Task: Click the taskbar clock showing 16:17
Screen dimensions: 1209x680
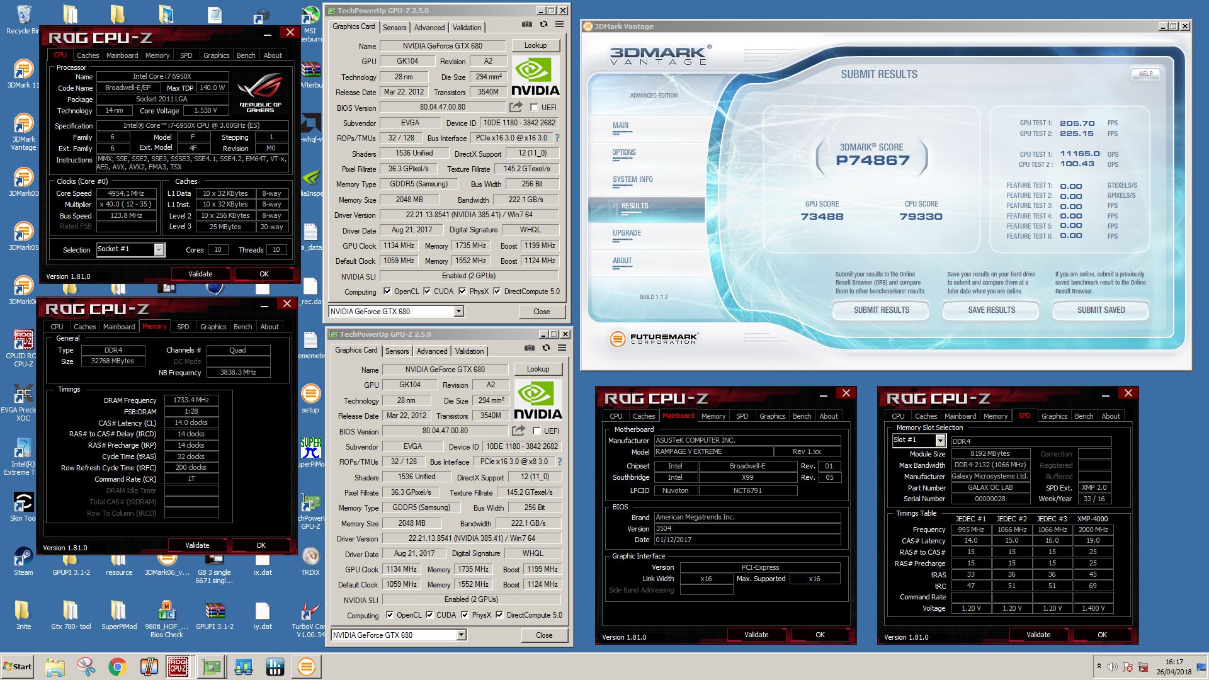Action: tap(1174, 667)
